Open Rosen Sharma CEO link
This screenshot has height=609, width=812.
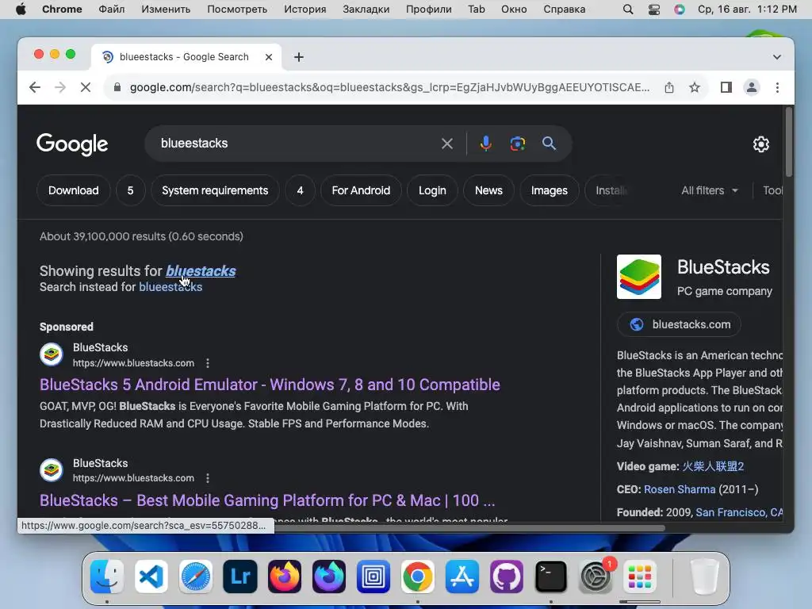click(x=680, y=489)
